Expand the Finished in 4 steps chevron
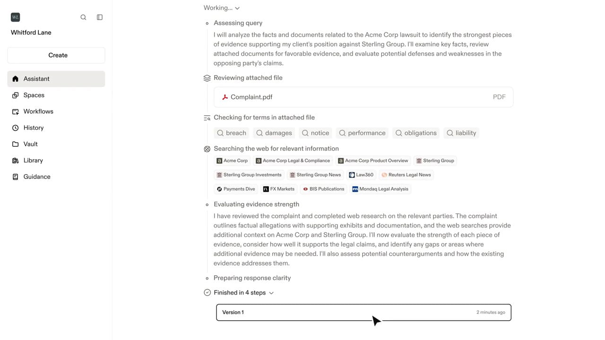 pyautogui.click(x=271, y=293)
